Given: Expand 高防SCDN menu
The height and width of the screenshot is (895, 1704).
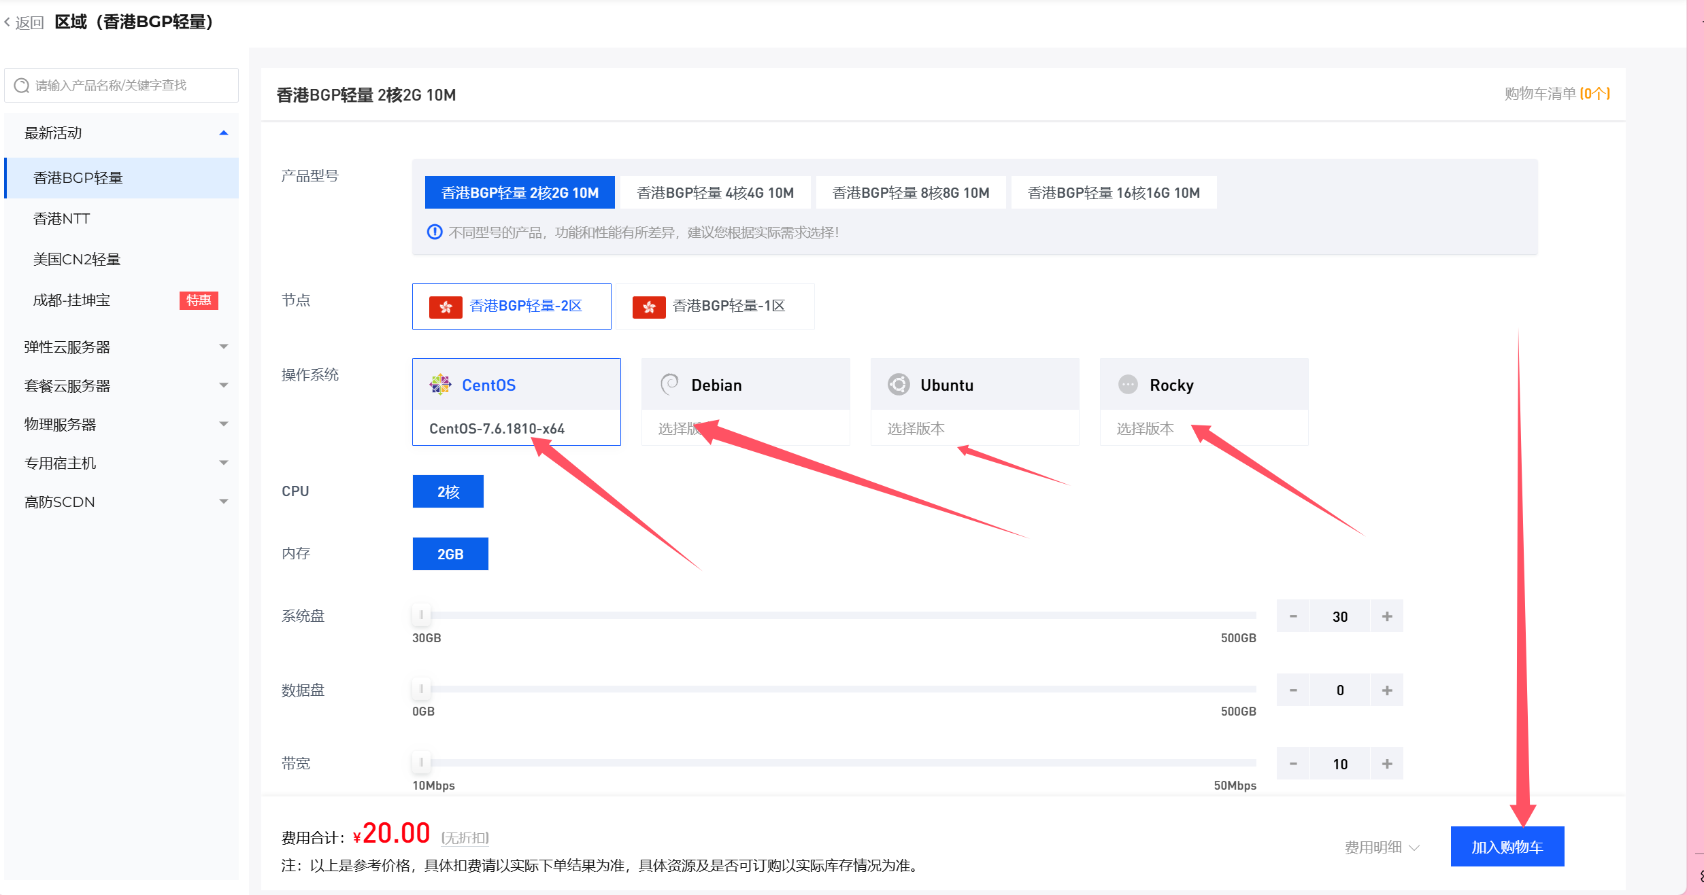Looking at the screenshot, I should click(x=122, y=502).
